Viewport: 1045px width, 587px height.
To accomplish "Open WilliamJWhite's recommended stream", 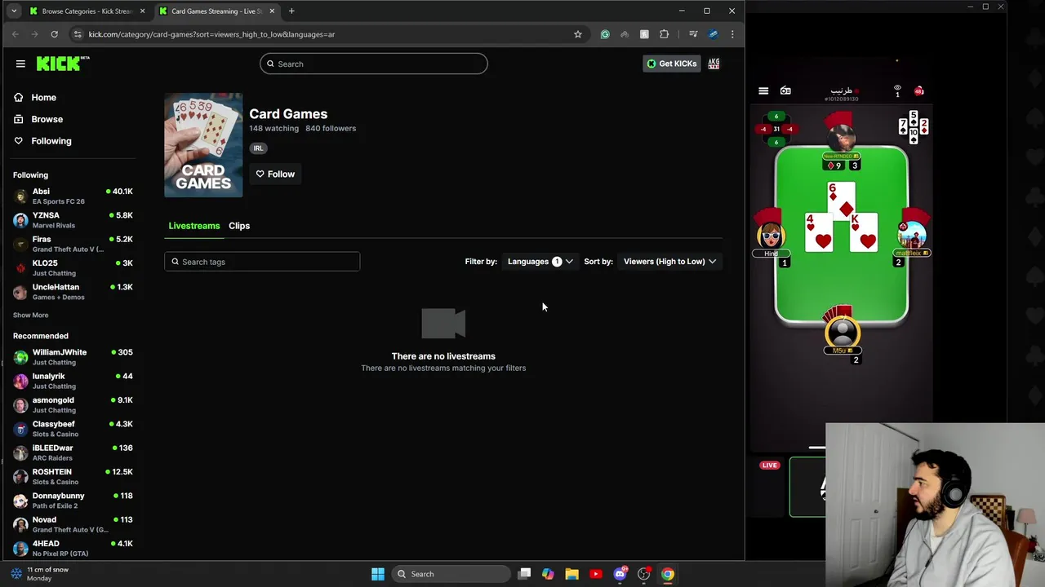I will (x=73, y=357).
